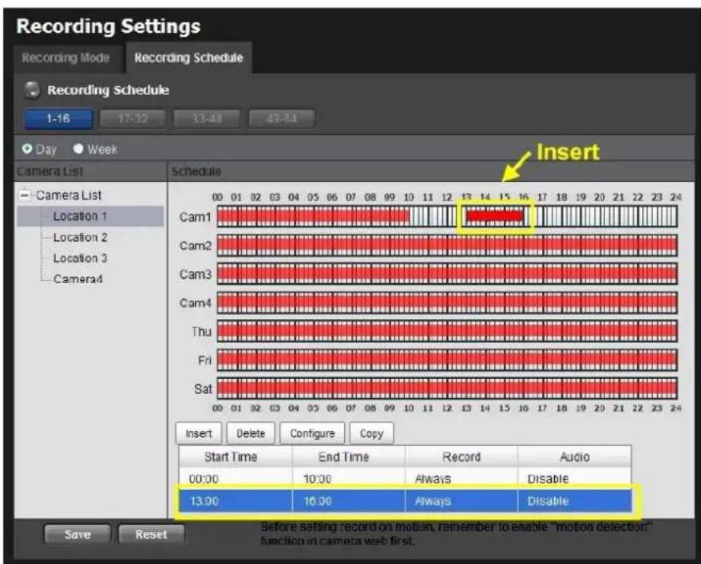
Task: Sort by Start Time column header
Action: click(x=236, y=457)
